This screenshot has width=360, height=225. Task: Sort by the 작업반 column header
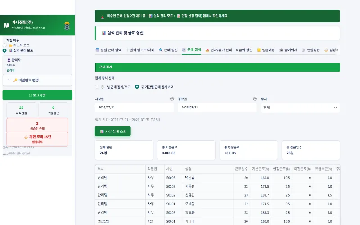[155, 169]
